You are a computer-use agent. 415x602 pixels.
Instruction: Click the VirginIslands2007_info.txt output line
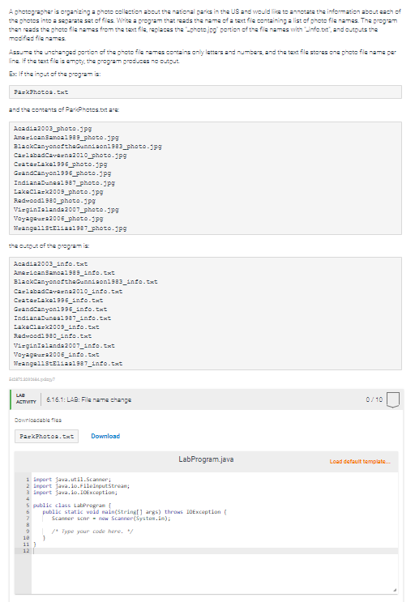(64, 346)
